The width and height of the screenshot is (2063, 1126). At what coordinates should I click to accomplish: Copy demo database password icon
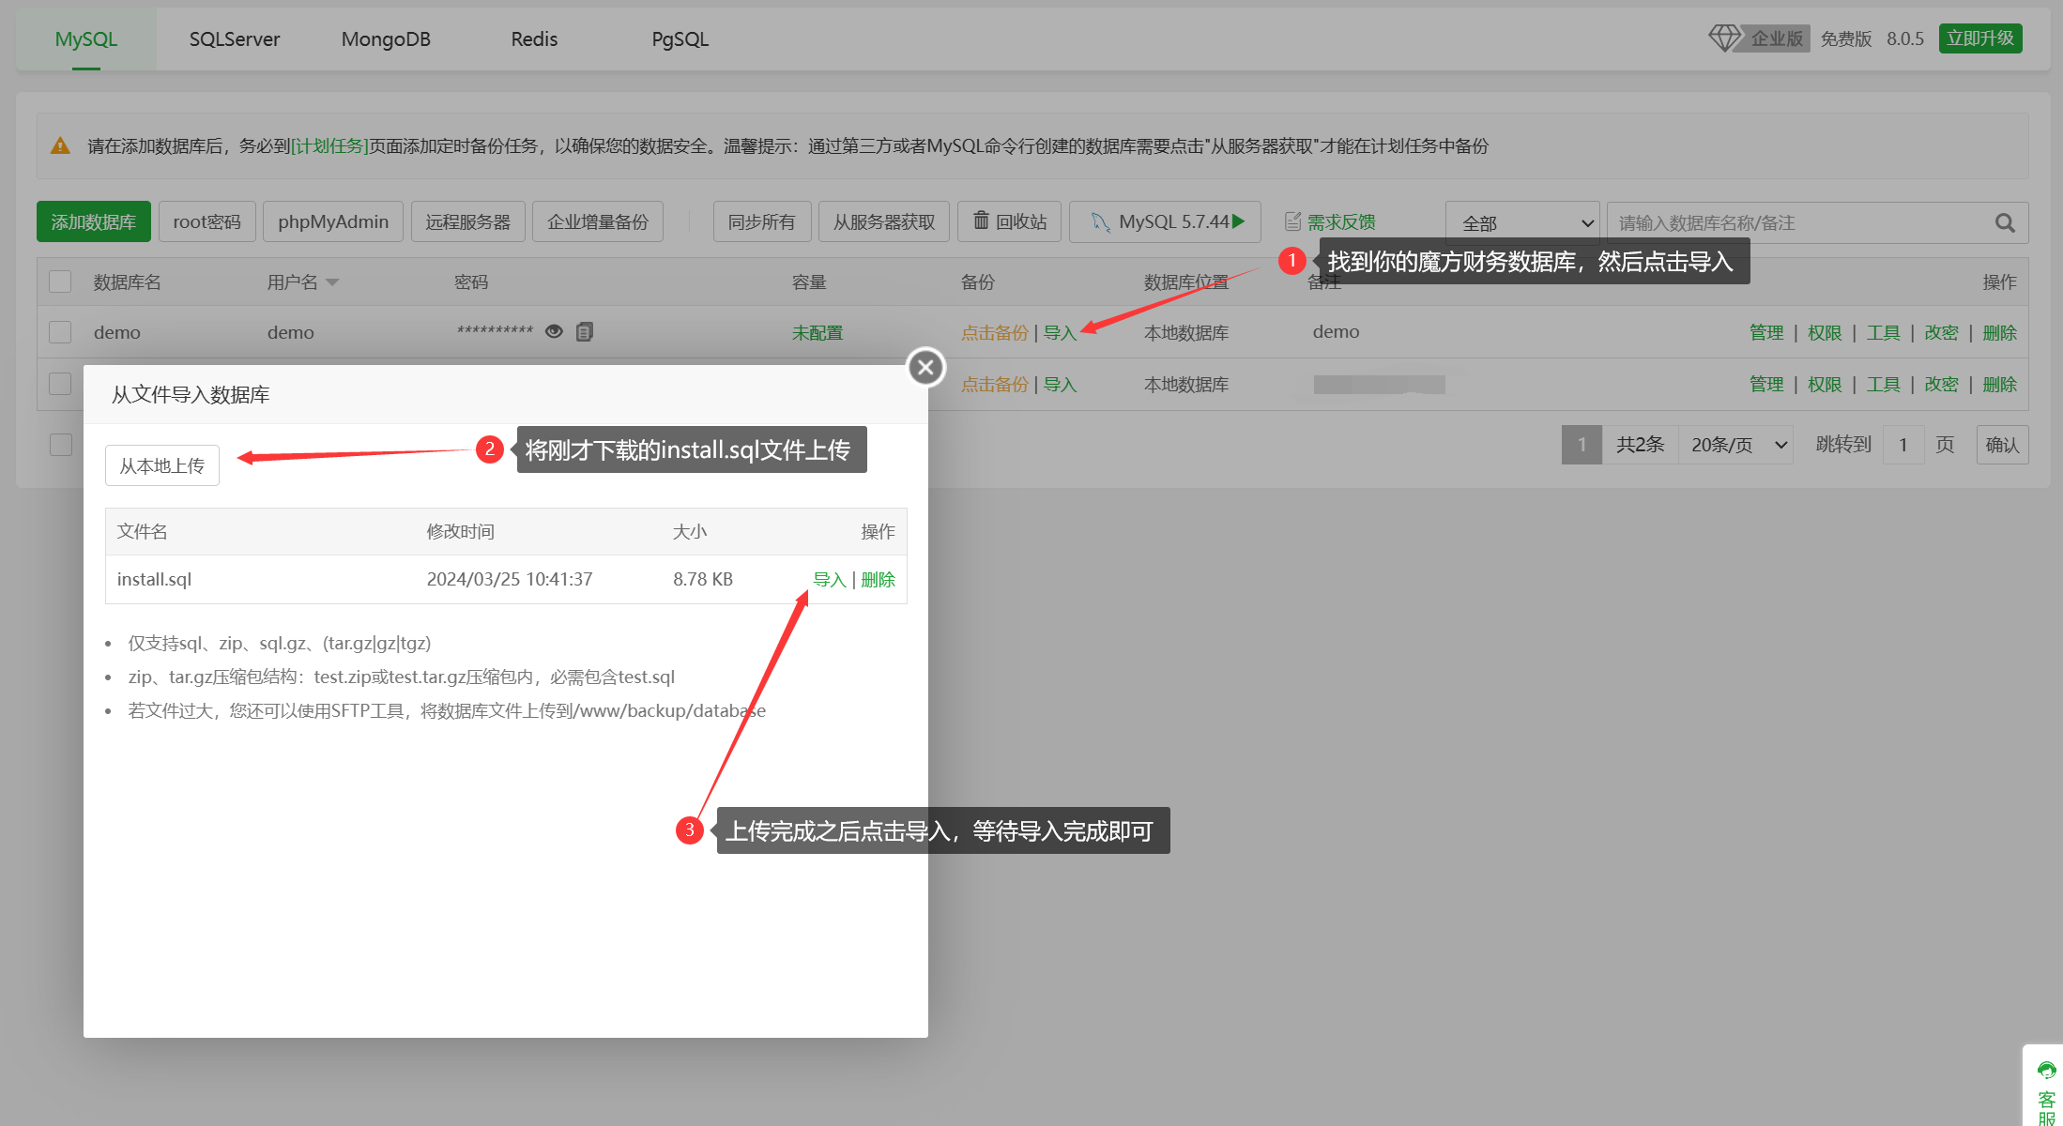[585, 331]
